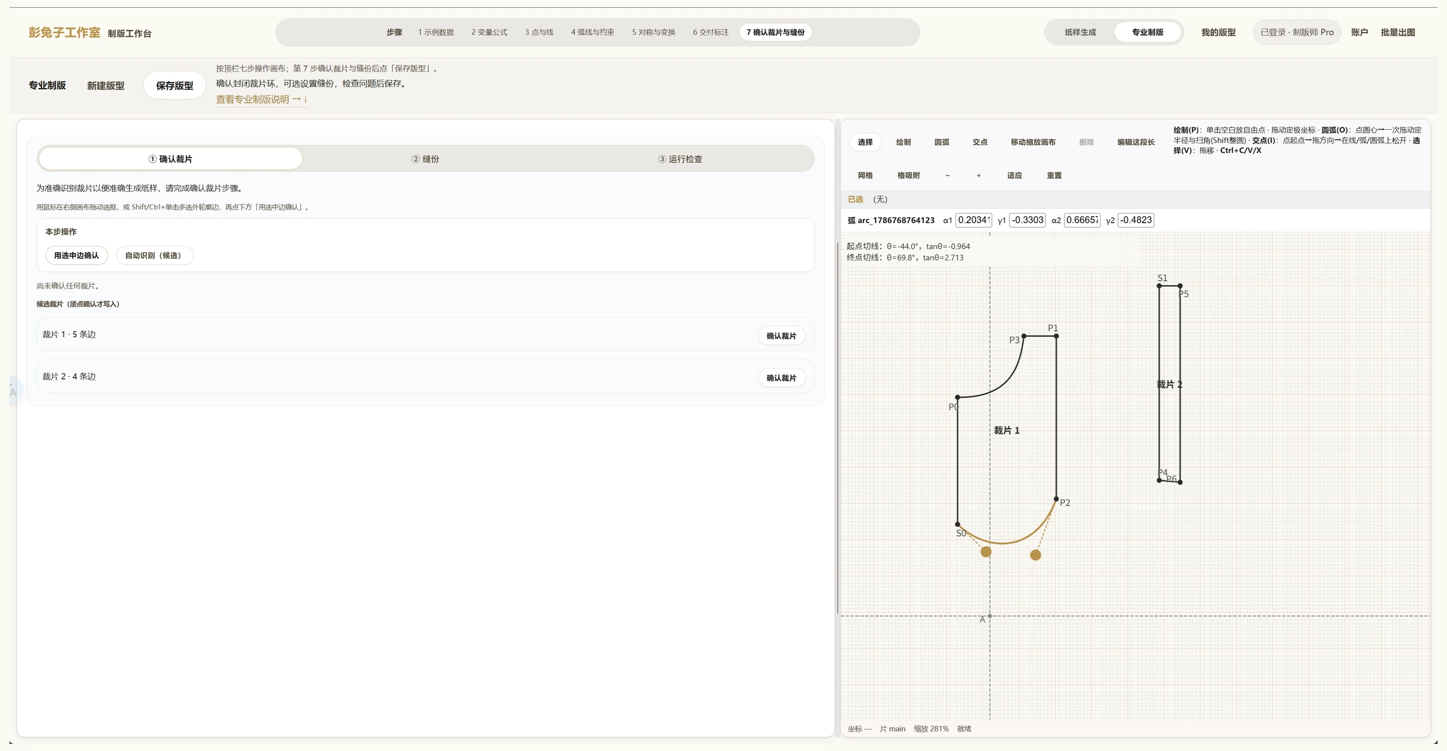Open step 2 变量公式
This screenshot has height=751, width=1447.
[x=489, y=32]
